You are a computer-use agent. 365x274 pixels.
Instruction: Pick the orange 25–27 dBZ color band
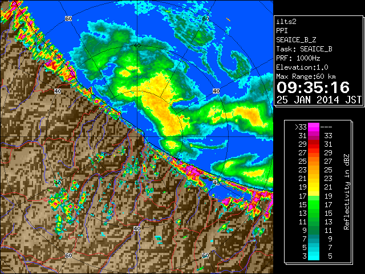[x=314, y=161]
